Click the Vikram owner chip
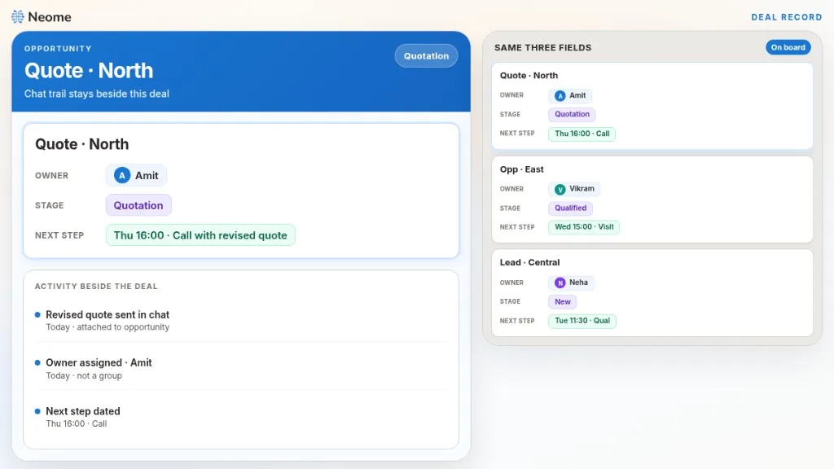This screenshot has height=469, width=834. 574,189
